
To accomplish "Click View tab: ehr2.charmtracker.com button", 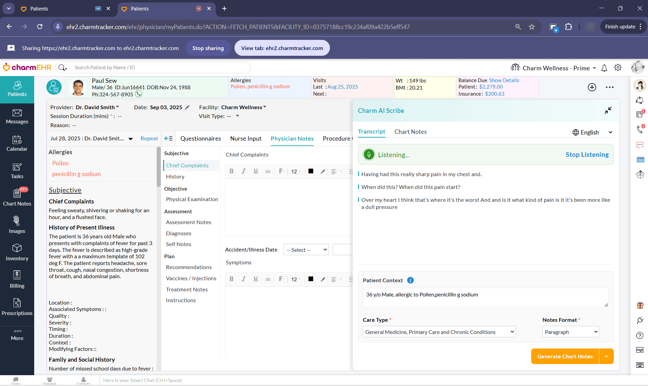I will (x=282, y=48).
